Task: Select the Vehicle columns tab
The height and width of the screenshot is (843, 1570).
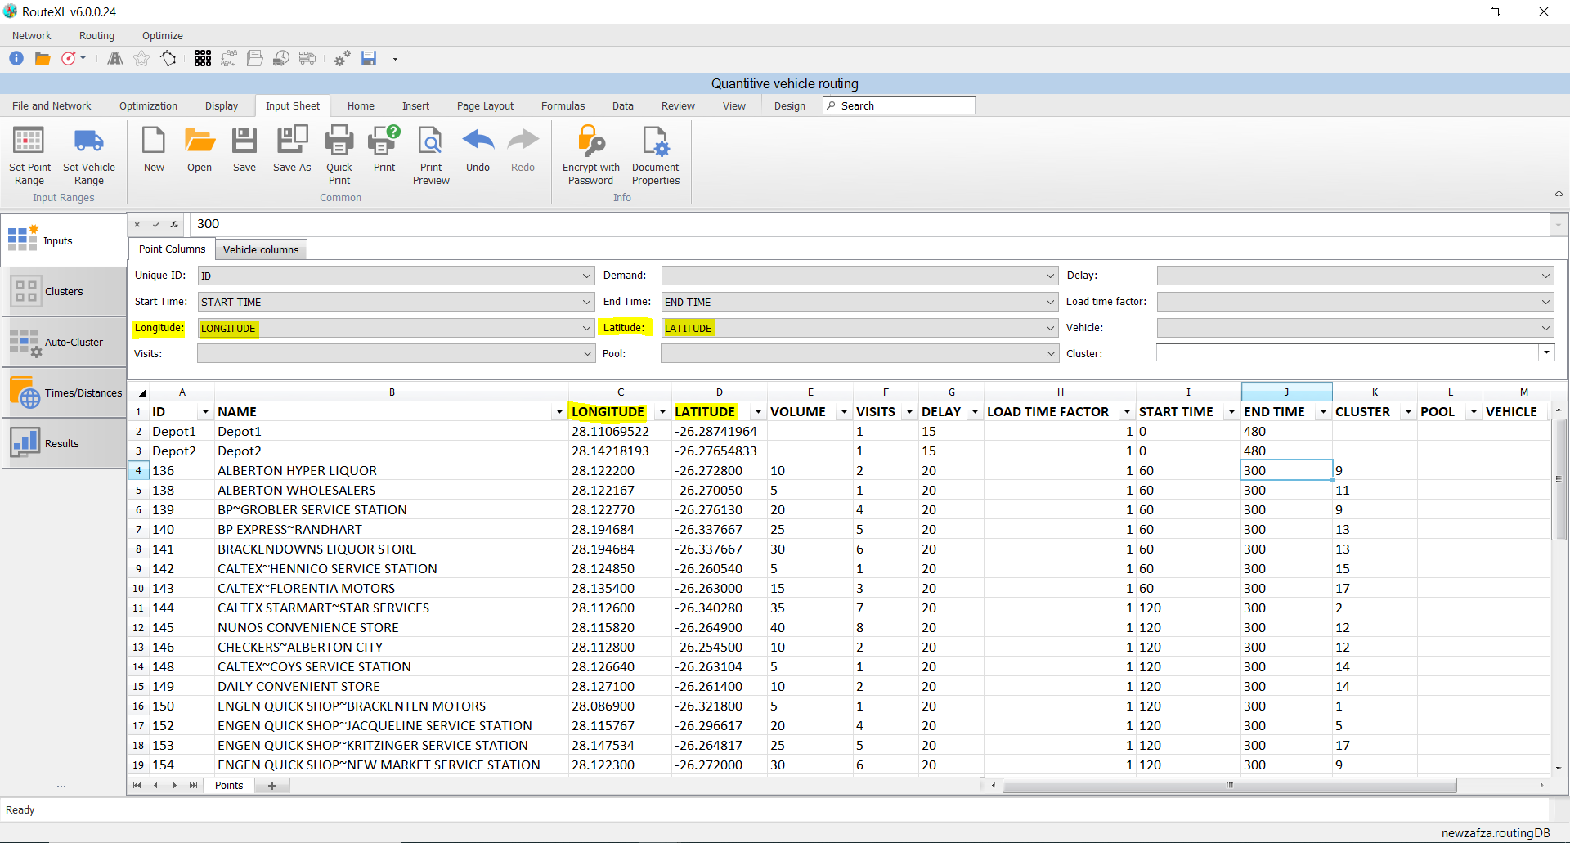Action: click(261, 249)
